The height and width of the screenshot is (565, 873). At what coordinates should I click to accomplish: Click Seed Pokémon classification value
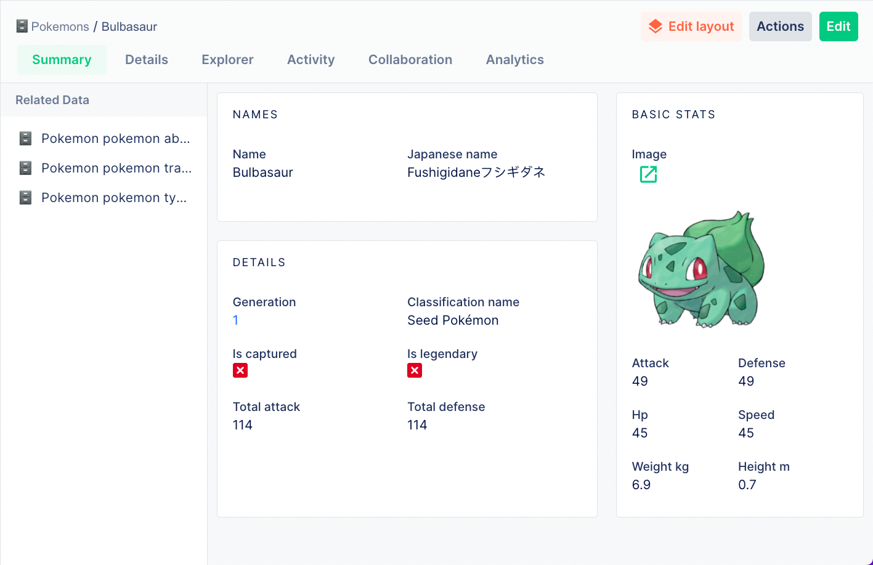coord(453,320)
